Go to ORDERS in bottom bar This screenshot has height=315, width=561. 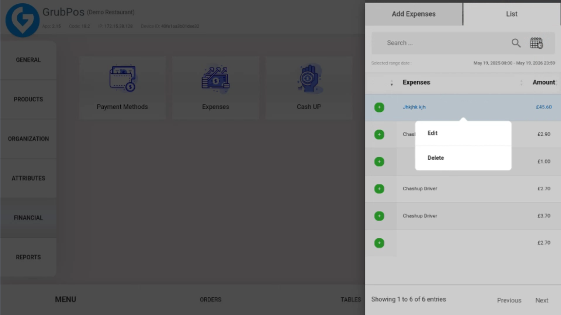click(x=211, y=300)
